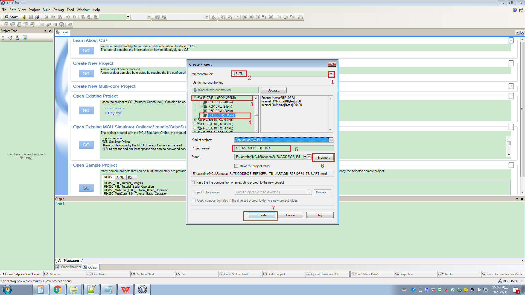Click the help icon at top right
The image size is (525, 295).
tap(515, 10)
